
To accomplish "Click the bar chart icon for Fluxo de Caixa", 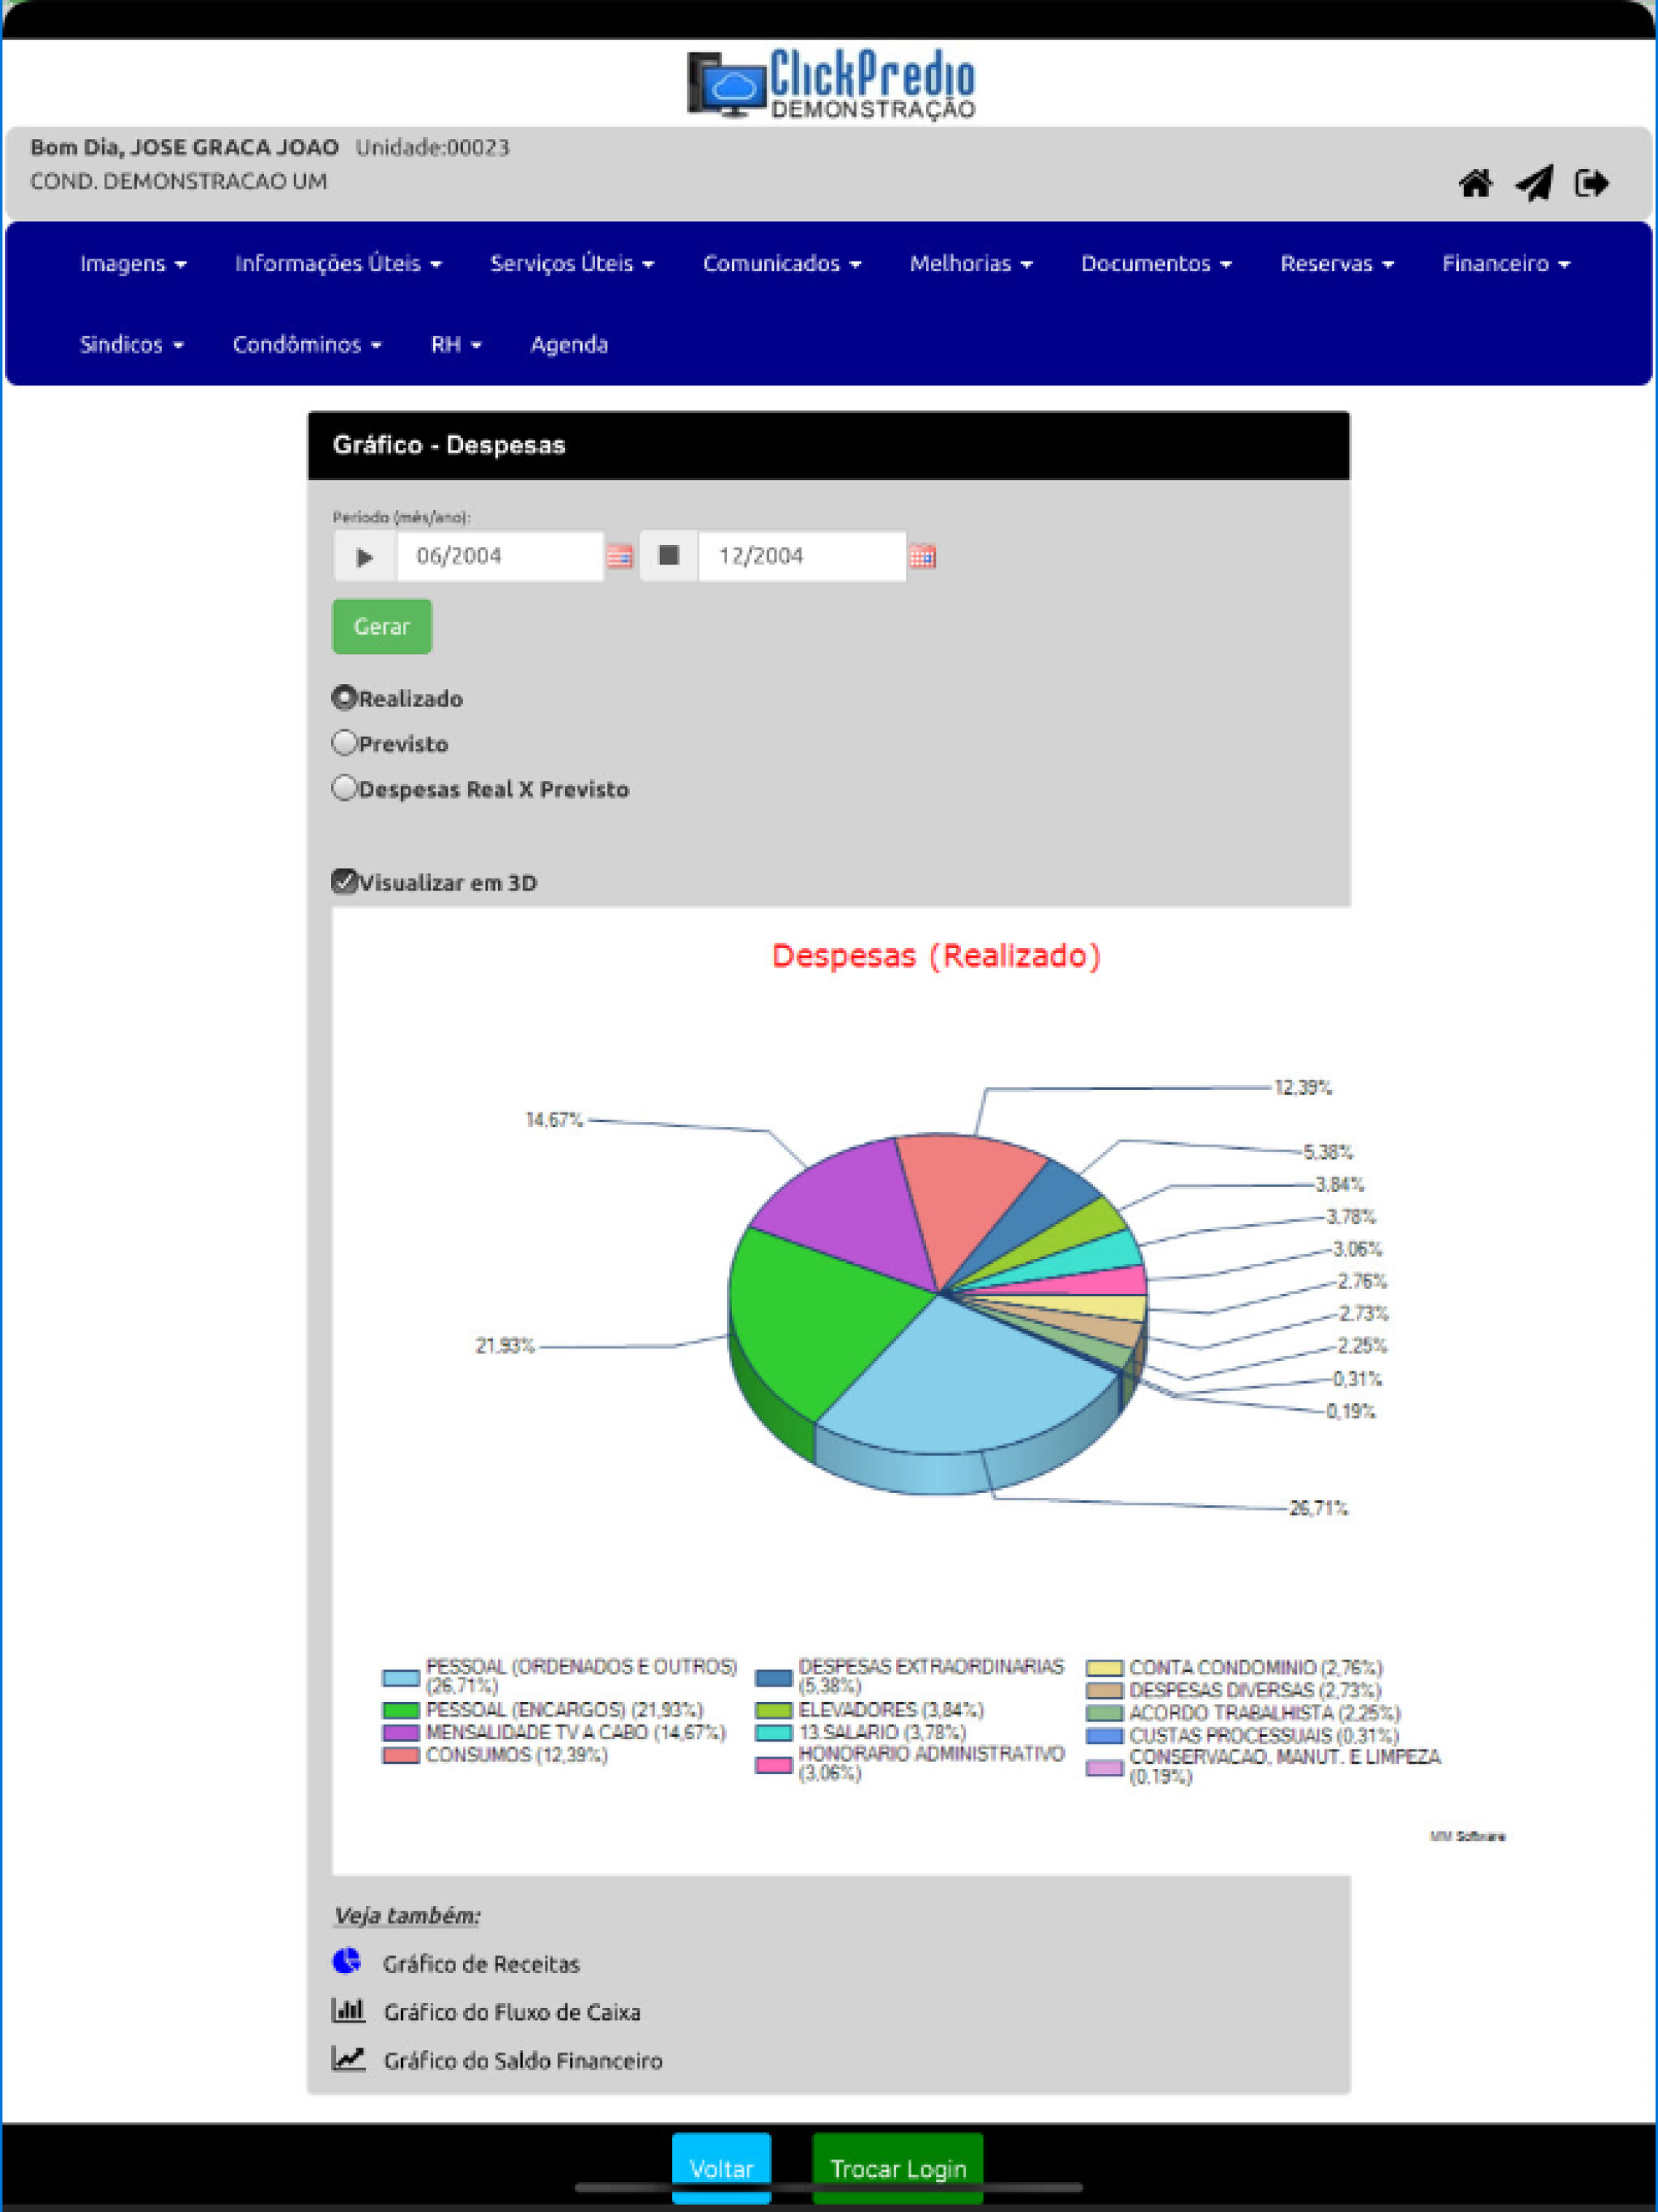I will click(x=347, y=2009).
